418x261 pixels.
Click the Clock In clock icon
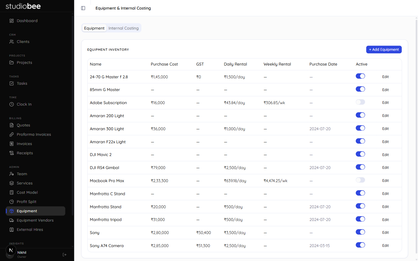tap(12, 104)
